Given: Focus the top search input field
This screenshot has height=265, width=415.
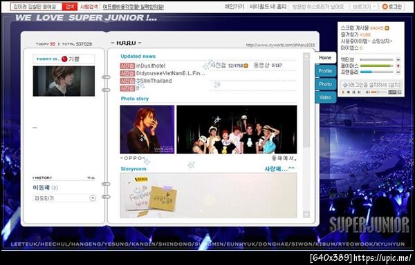Looking at the screenshot, I should [37, 7].
